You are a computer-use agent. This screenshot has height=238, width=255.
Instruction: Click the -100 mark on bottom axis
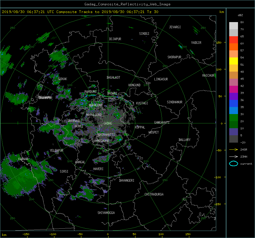click(53, 234)
